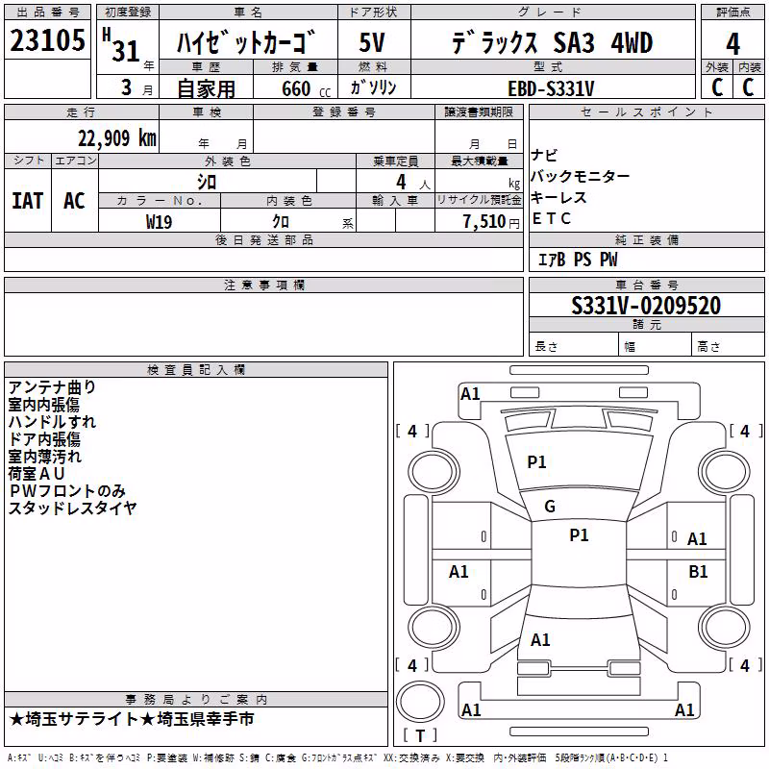Click the spare tire circle marked T
The height and width of the screenshot is (769, 769).
(x=420, y=702)
